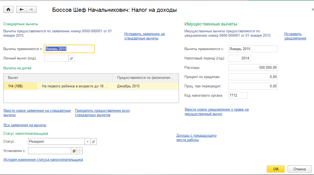Click the 'Личный вычет (код)' input
The height and width of the screenshot is (175, 314).
(x=57, y=58)
